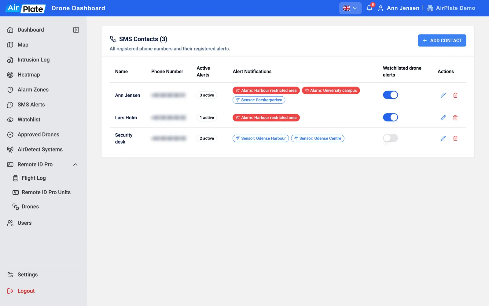Collapse the sidebar panel icon

[76, 30]
